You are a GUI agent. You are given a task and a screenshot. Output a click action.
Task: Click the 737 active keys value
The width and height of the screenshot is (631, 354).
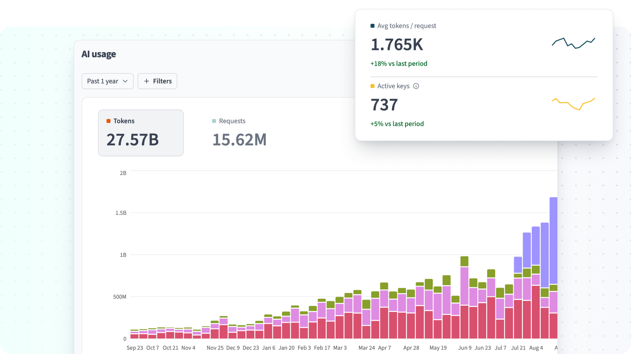click(x=384, y=105)
